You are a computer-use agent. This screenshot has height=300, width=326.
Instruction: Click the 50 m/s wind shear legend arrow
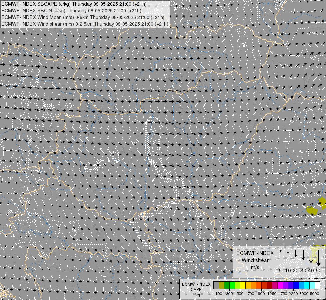tap(319, 258)
